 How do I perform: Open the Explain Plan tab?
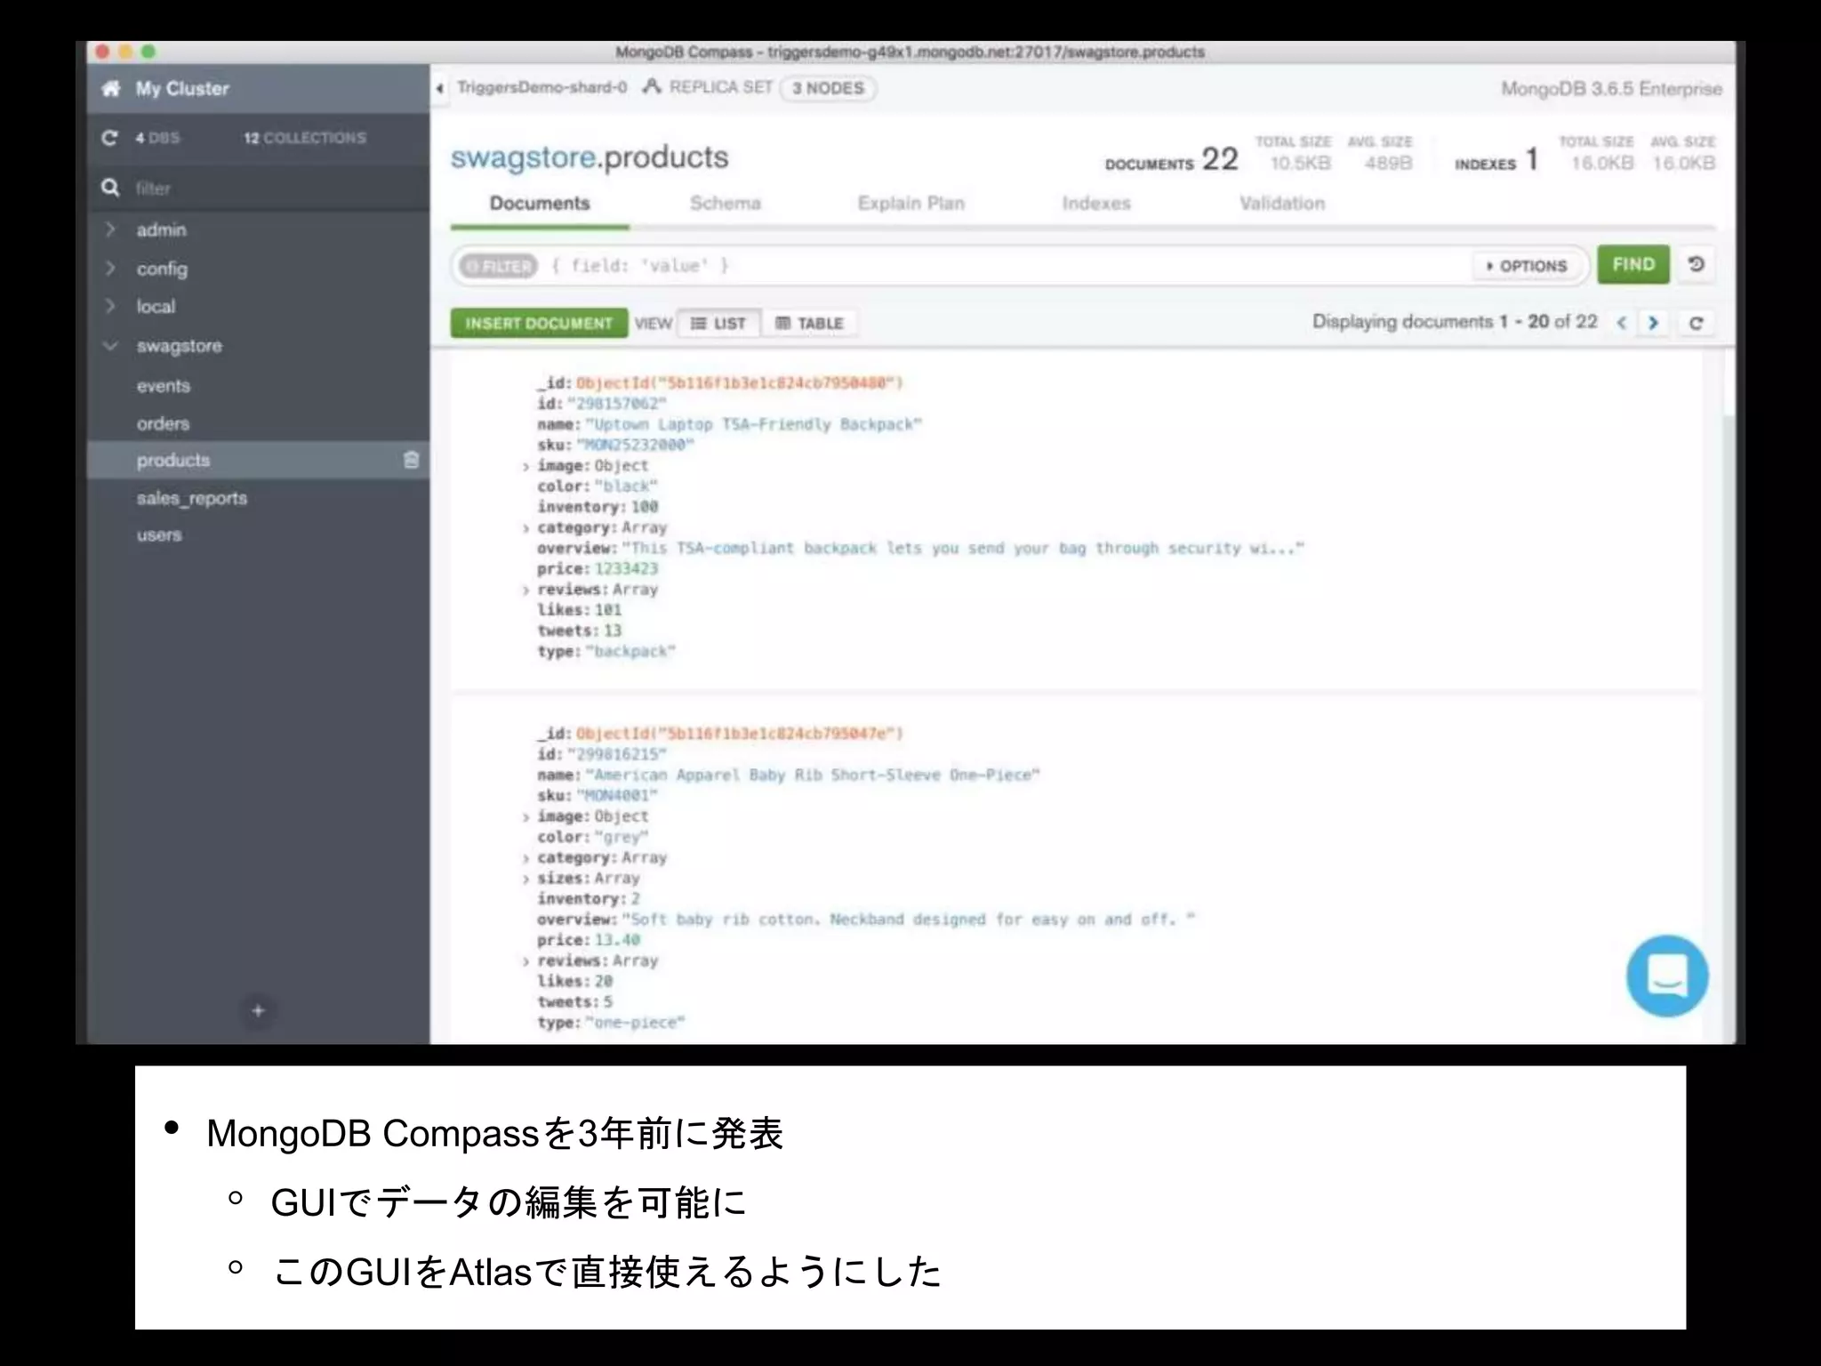point(910,204)
